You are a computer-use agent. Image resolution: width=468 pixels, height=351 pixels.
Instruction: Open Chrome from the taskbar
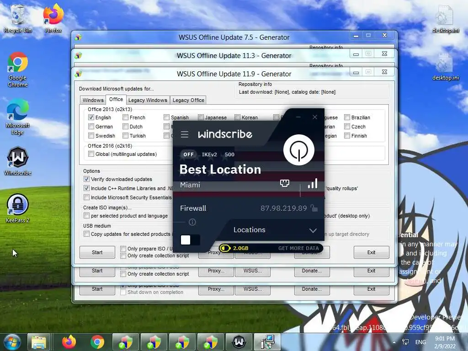(x=97, y=342)
